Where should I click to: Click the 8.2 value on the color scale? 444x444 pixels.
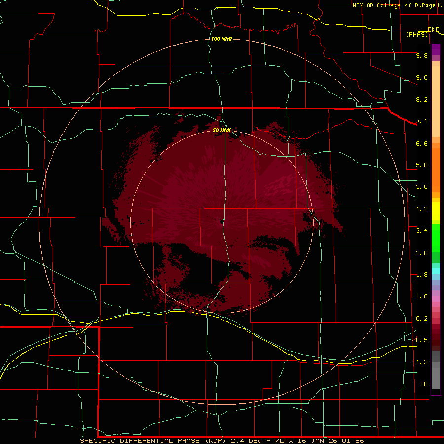point(422,99)
